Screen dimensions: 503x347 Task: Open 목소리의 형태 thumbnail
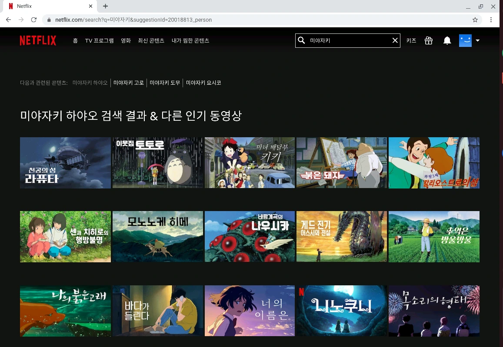pyautogui.click(x=434, y=311)
